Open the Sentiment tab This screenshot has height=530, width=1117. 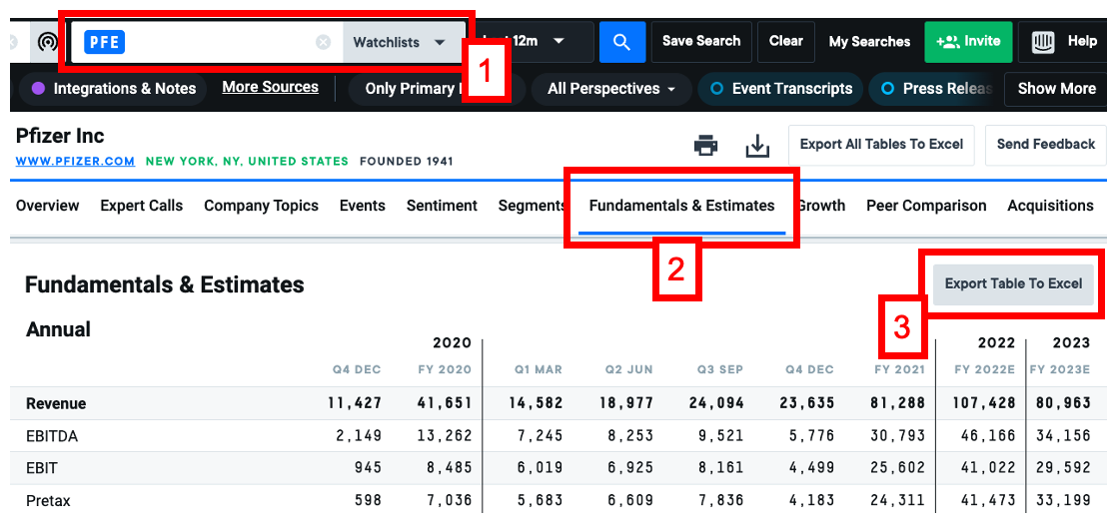442,207
